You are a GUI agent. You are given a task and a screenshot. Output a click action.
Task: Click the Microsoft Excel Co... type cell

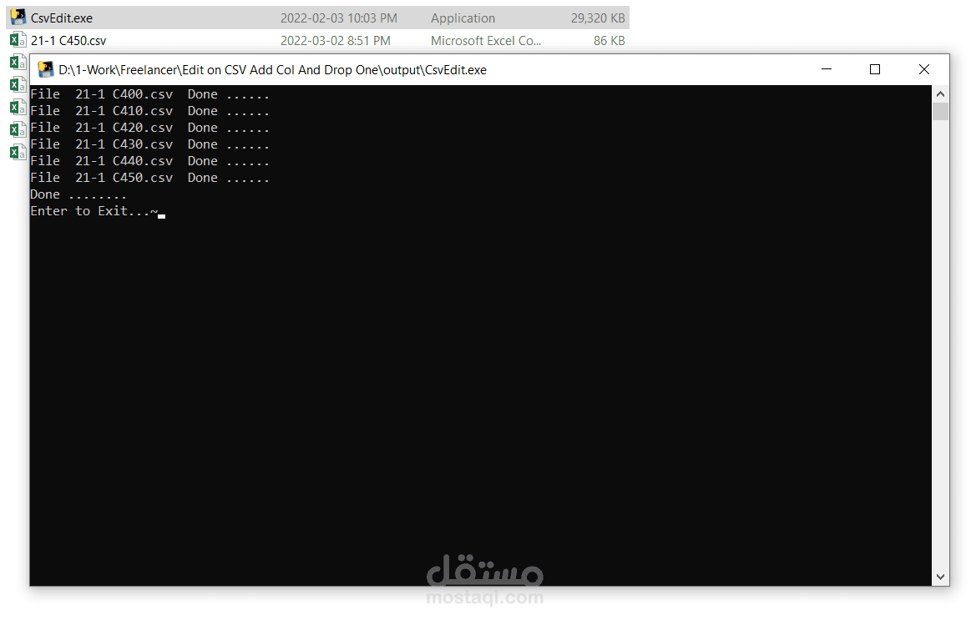click(486, 40)
